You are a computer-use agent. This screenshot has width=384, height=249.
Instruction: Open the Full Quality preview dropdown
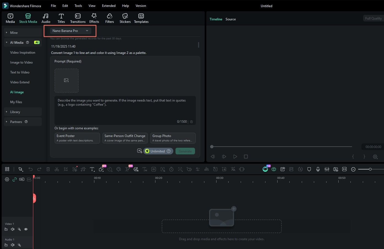click(x=373, y=18)
